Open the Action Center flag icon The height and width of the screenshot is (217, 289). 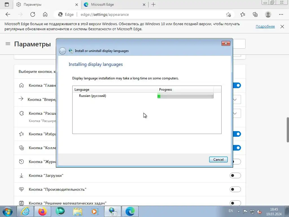pyautogui.click(x=245, y=212)
